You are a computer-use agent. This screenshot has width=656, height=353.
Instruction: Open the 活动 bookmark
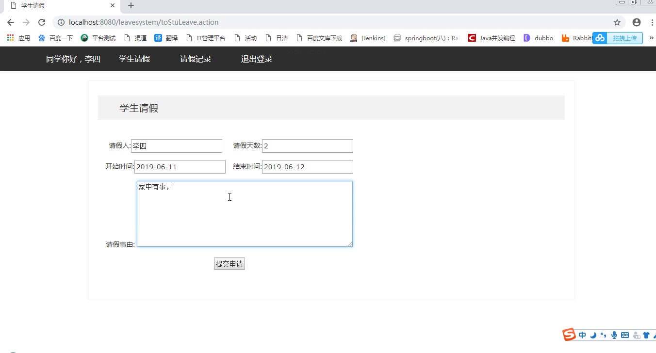(x=246, y=38)
